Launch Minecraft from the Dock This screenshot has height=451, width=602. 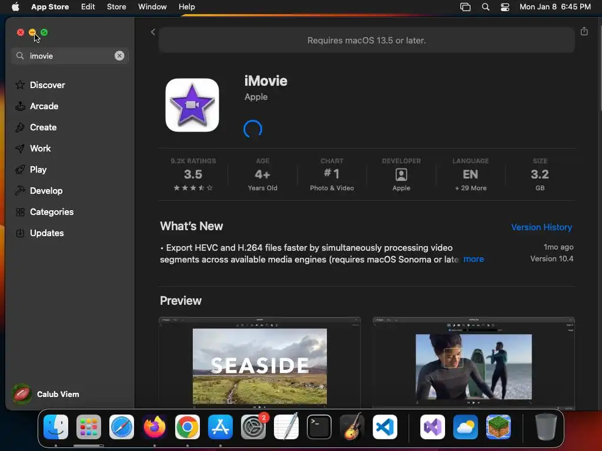click(499, 427)
